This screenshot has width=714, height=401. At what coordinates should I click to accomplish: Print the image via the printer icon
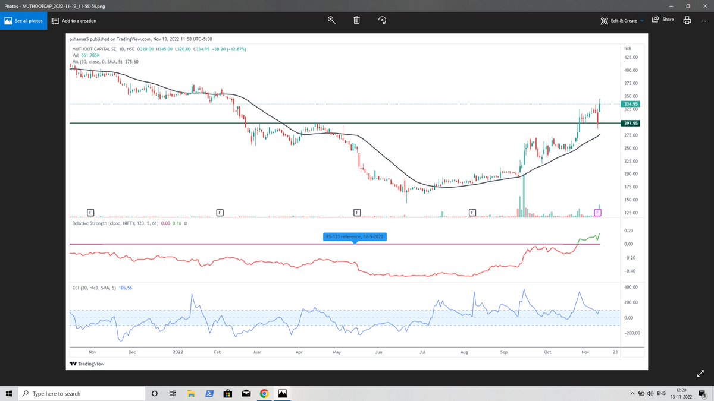687,19
